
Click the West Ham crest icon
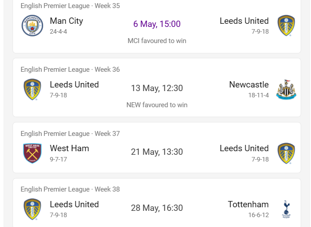32,153
